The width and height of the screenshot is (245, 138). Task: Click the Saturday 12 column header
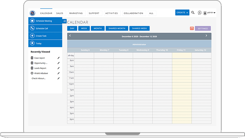pos(200,50)
